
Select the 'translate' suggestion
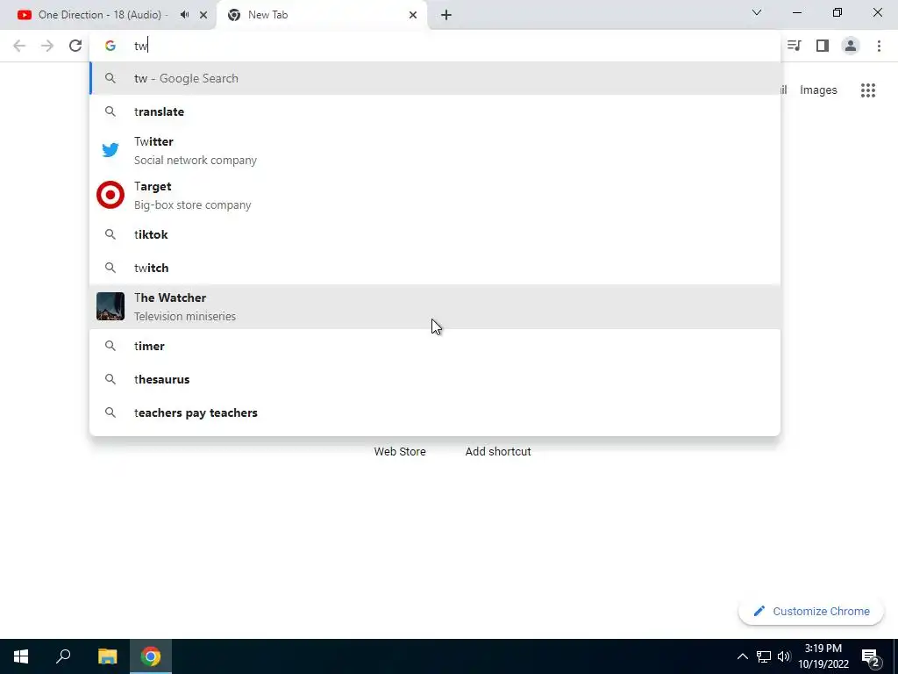[435, 111]
